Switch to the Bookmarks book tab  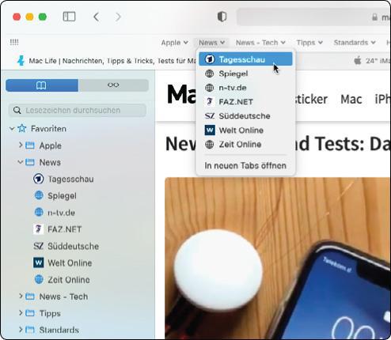point(42,85)
